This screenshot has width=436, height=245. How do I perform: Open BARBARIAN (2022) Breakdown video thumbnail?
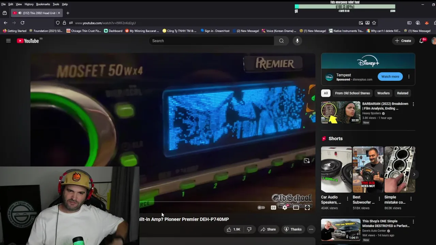point(341,112)
